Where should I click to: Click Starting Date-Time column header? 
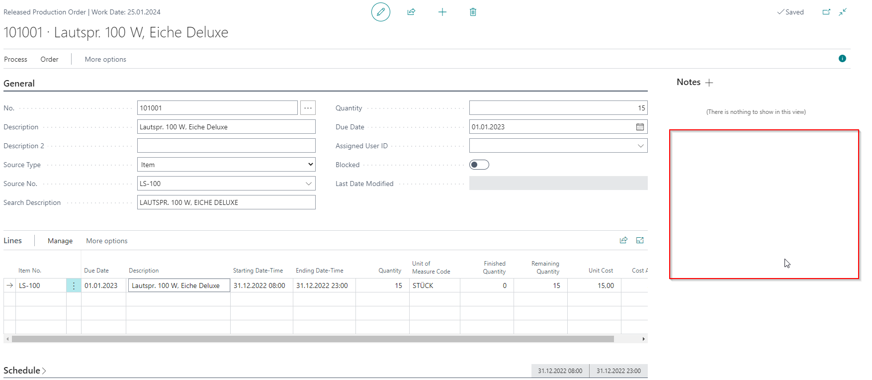(x=258, y=271)
